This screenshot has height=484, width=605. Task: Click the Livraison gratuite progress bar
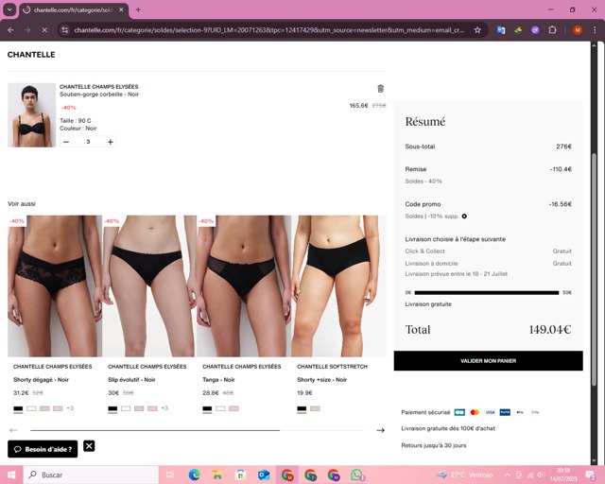click(x=486, y=292)
